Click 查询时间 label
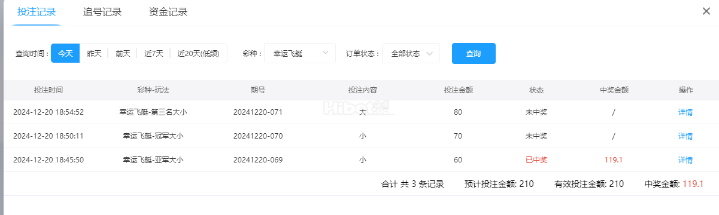719x215 pixels. click(32, 53)
